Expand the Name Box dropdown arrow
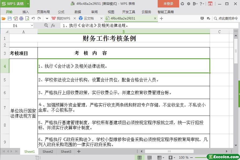 [x=32, y=26]
